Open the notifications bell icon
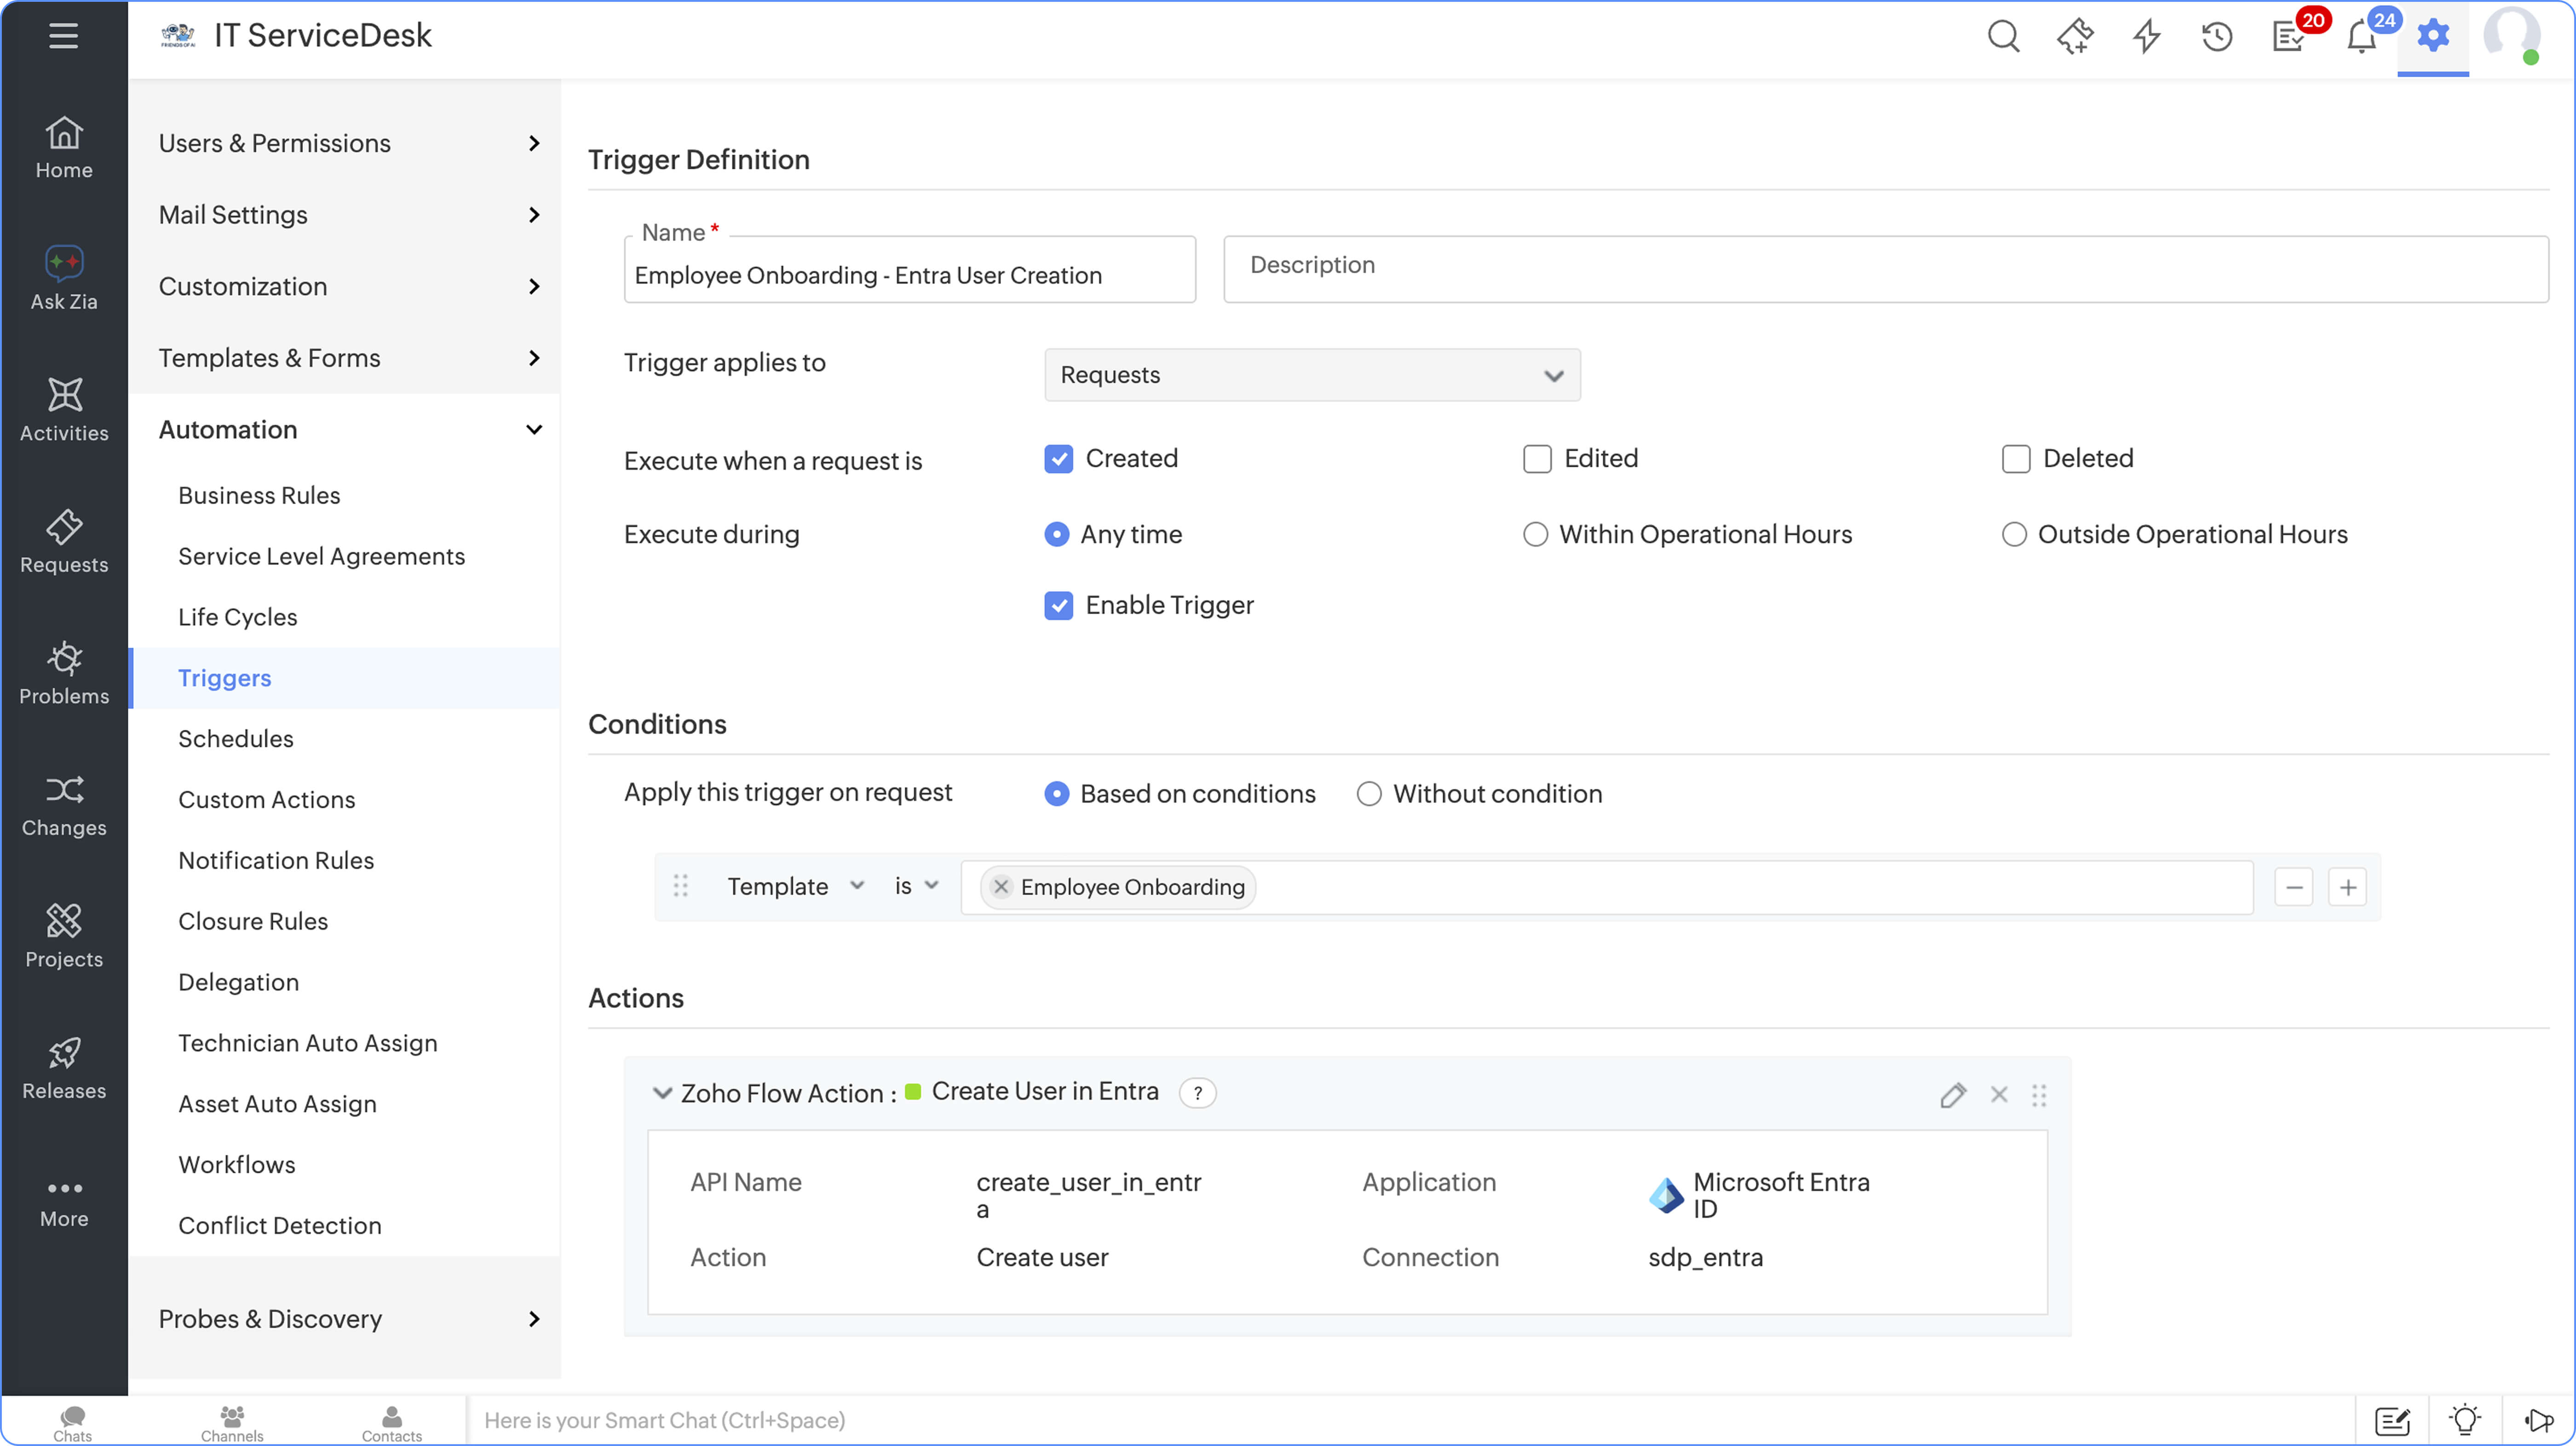2576x1446 pixels. [x=2362, y=37]
